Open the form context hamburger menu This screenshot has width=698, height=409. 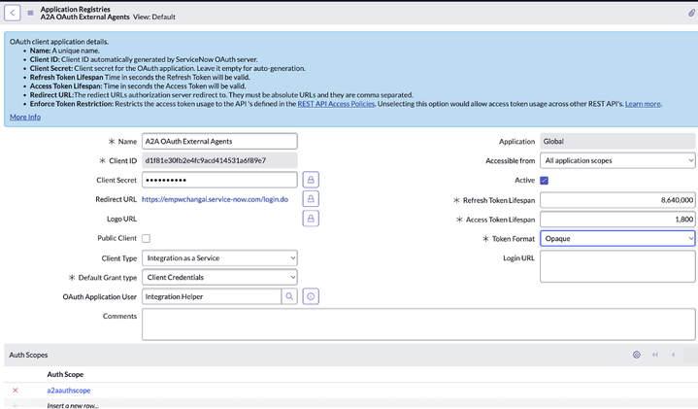[x=30, y=13]
